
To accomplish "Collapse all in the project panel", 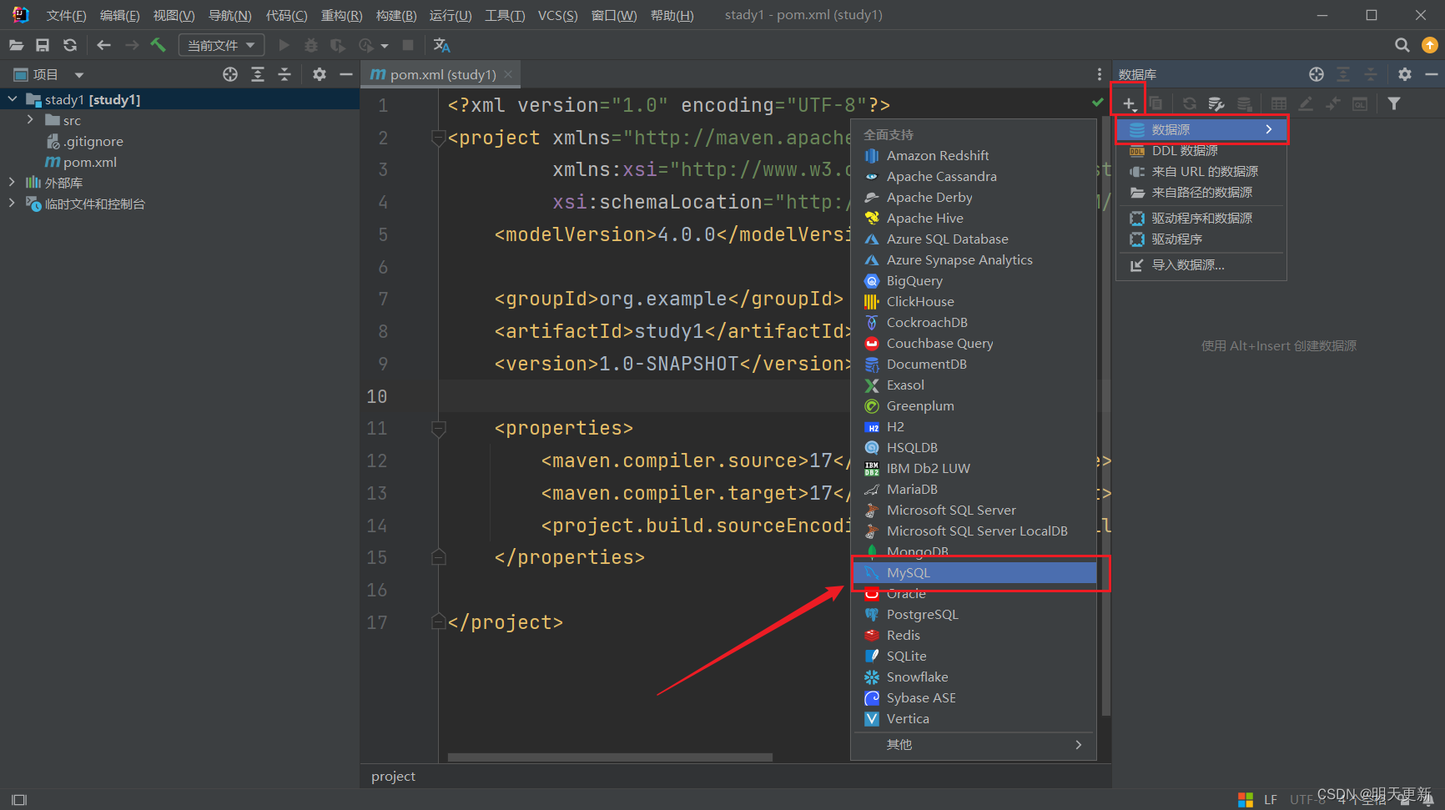I will (x=284, y=74).
